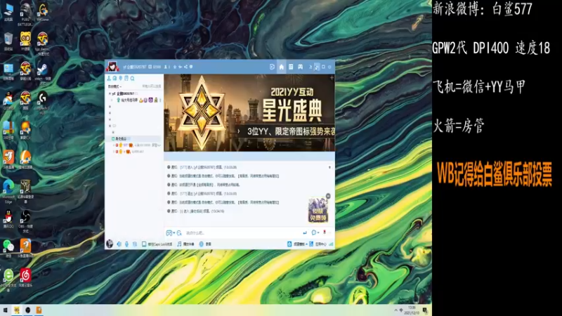This screenshot has width=562, height=316.
Task: Click the user avatar in YY bottom bar
Action: point(110,244)
